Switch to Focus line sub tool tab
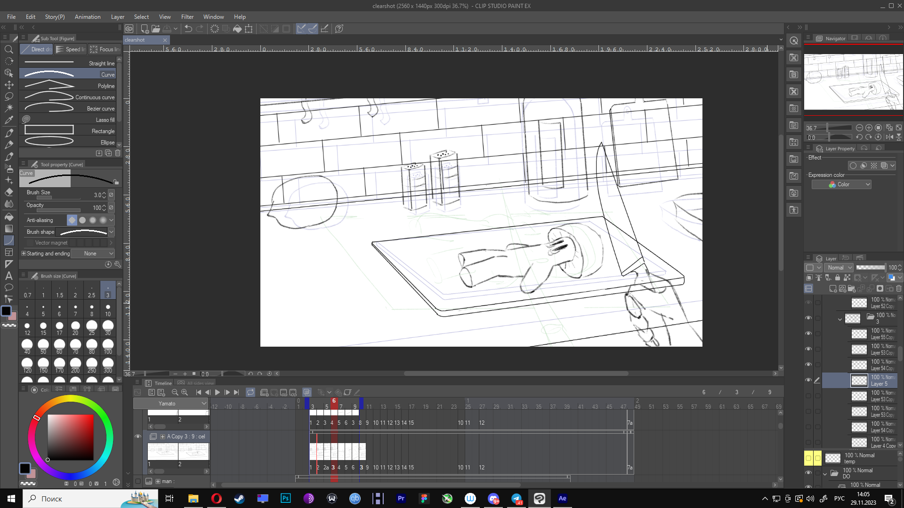The height and width of the screenshot is (508, 904). click(x=105, y=49)
